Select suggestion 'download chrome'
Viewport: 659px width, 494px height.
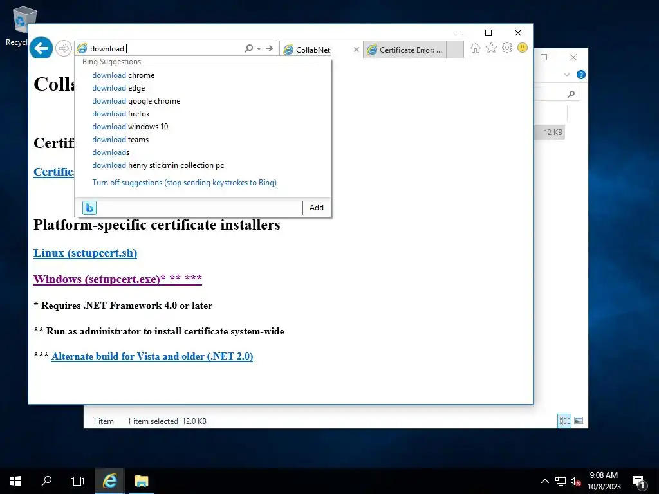[123, 75]
